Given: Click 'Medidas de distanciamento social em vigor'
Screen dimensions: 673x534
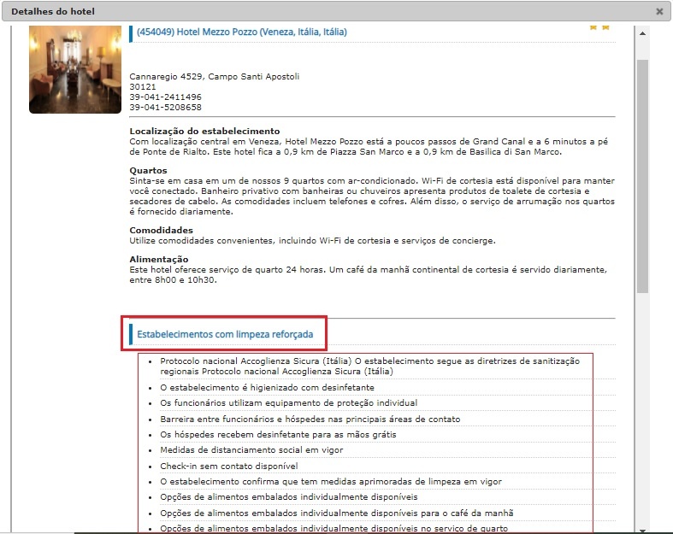Looking at the screenshot, I should pos(251,450).
